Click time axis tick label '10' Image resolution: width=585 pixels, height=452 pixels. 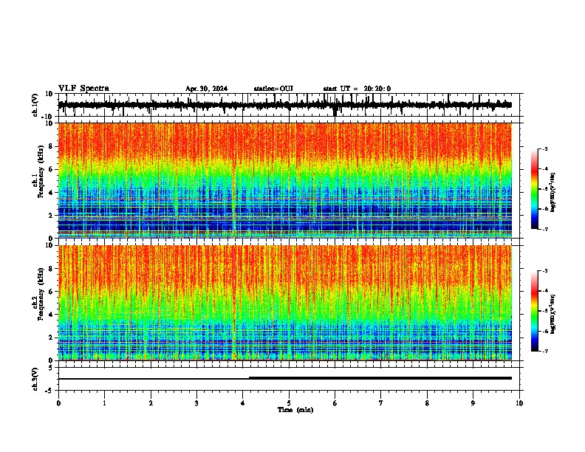coord(519,403)
